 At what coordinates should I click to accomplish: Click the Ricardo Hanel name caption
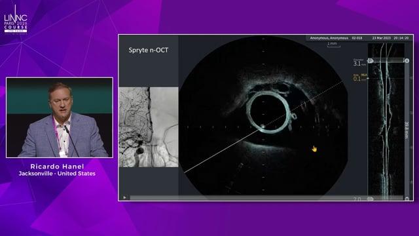click(x=57, y=167)
